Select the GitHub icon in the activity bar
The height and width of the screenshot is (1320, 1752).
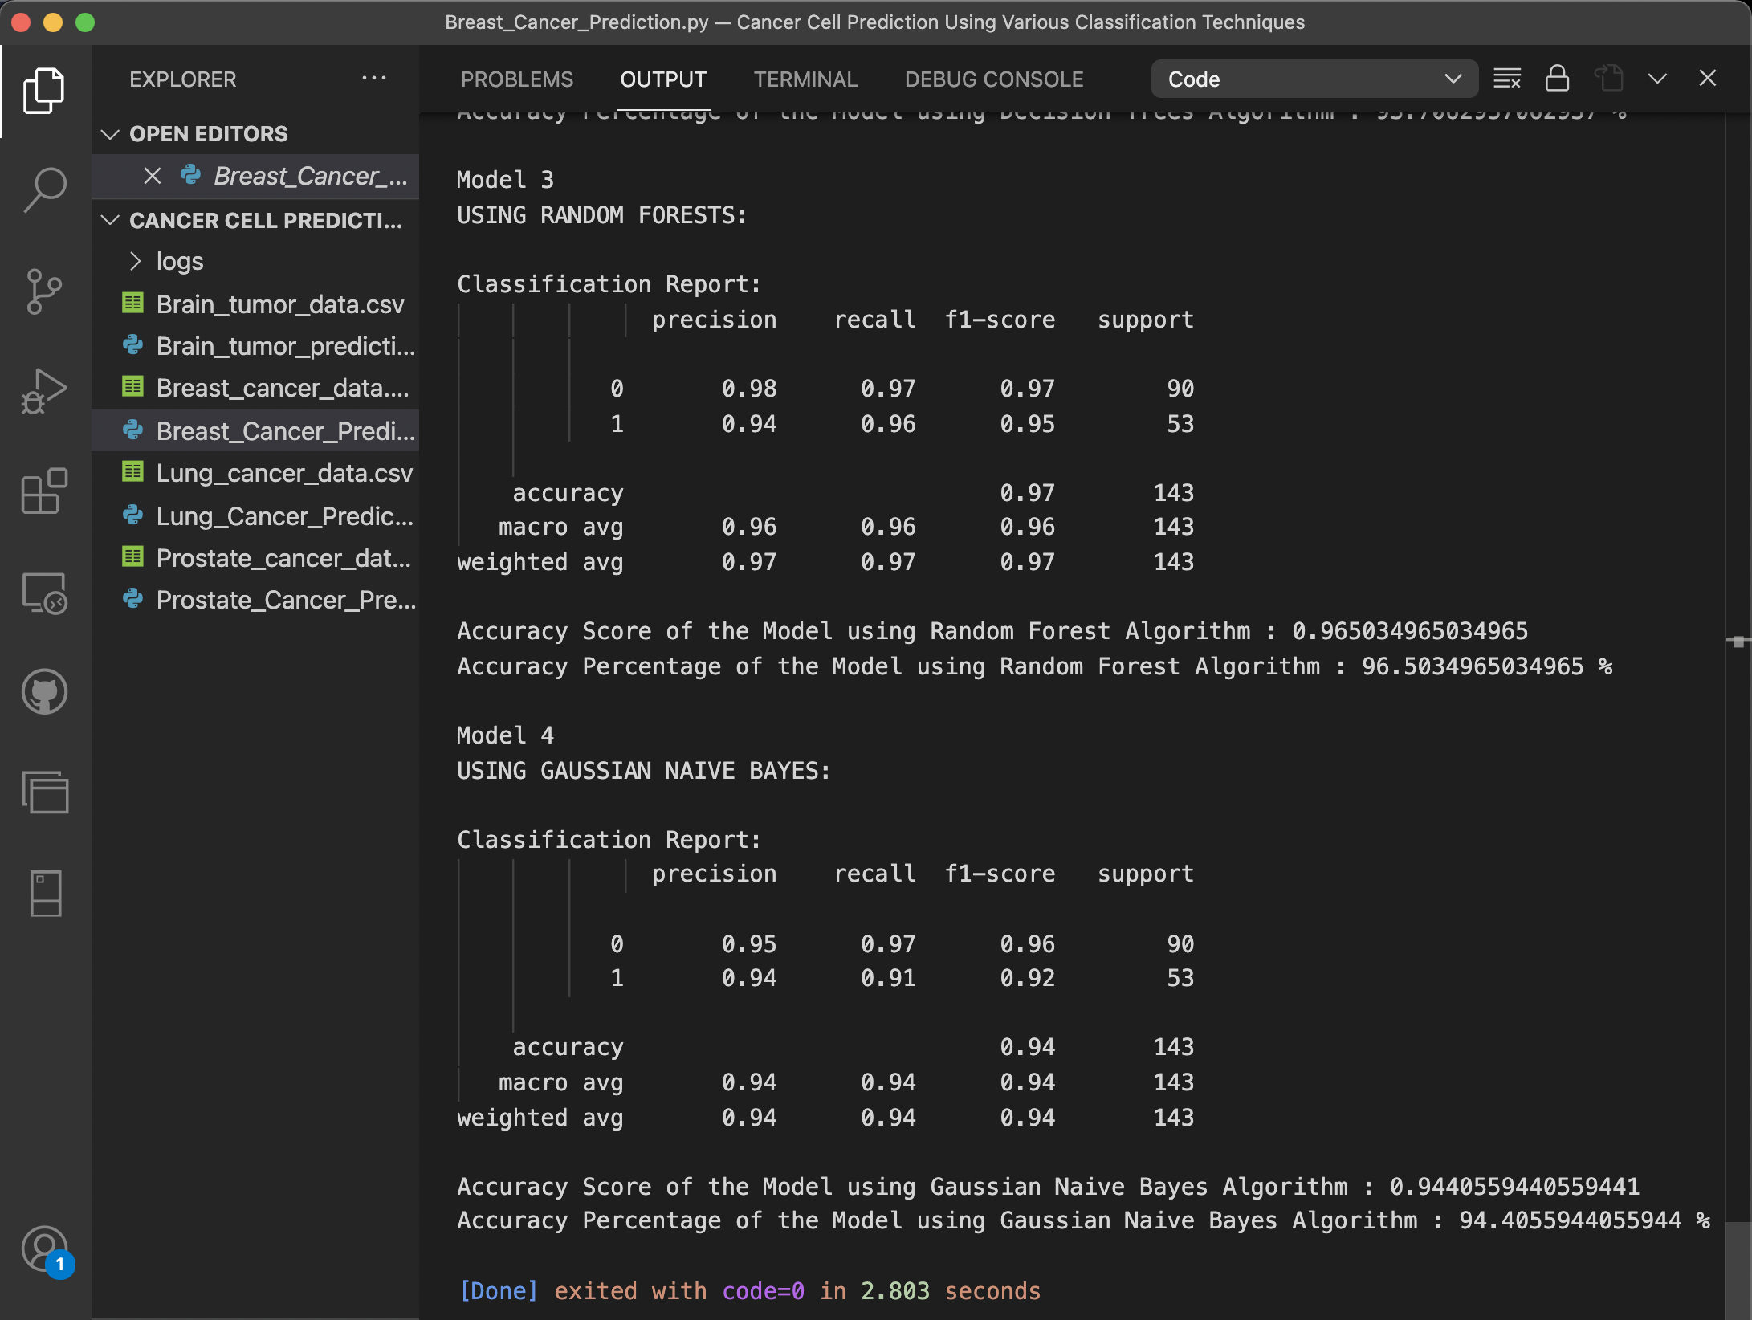click(x=44, y=692)
